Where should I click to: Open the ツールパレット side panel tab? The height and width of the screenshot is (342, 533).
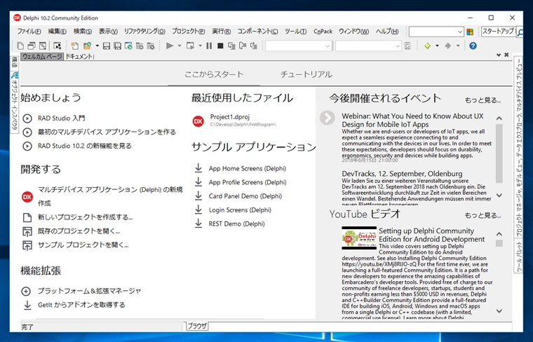click(519, 256)
